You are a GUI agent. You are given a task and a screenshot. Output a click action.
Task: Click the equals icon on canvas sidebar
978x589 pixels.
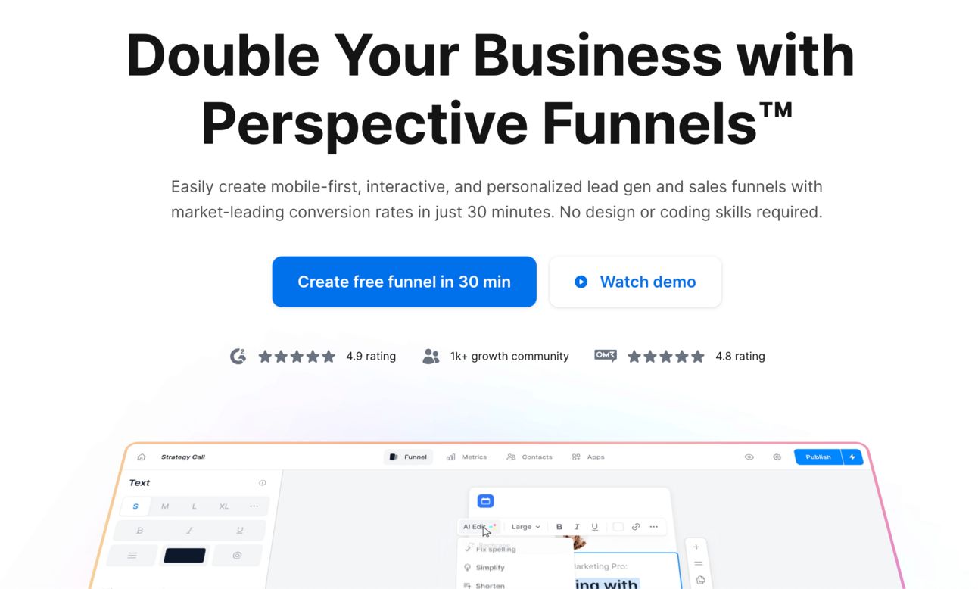pos(698,563)
